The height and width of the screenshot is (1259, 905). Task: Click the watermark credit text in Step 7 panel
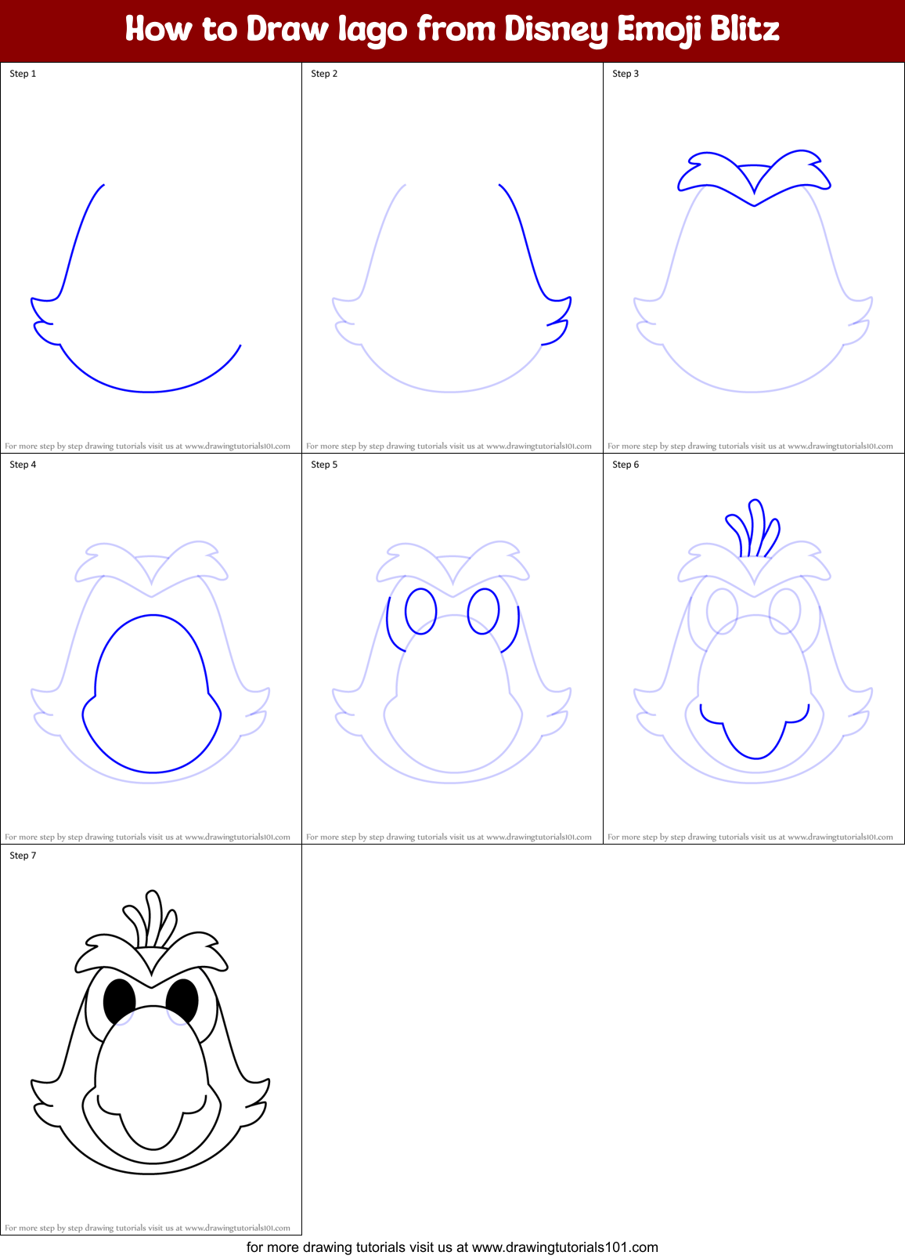click(x=147, y=1228)
